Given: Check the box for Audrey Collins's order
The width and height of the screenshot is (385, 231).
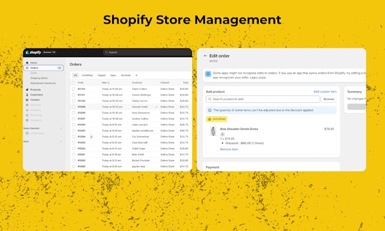Looking at the screenshot, I should (74, 119).
